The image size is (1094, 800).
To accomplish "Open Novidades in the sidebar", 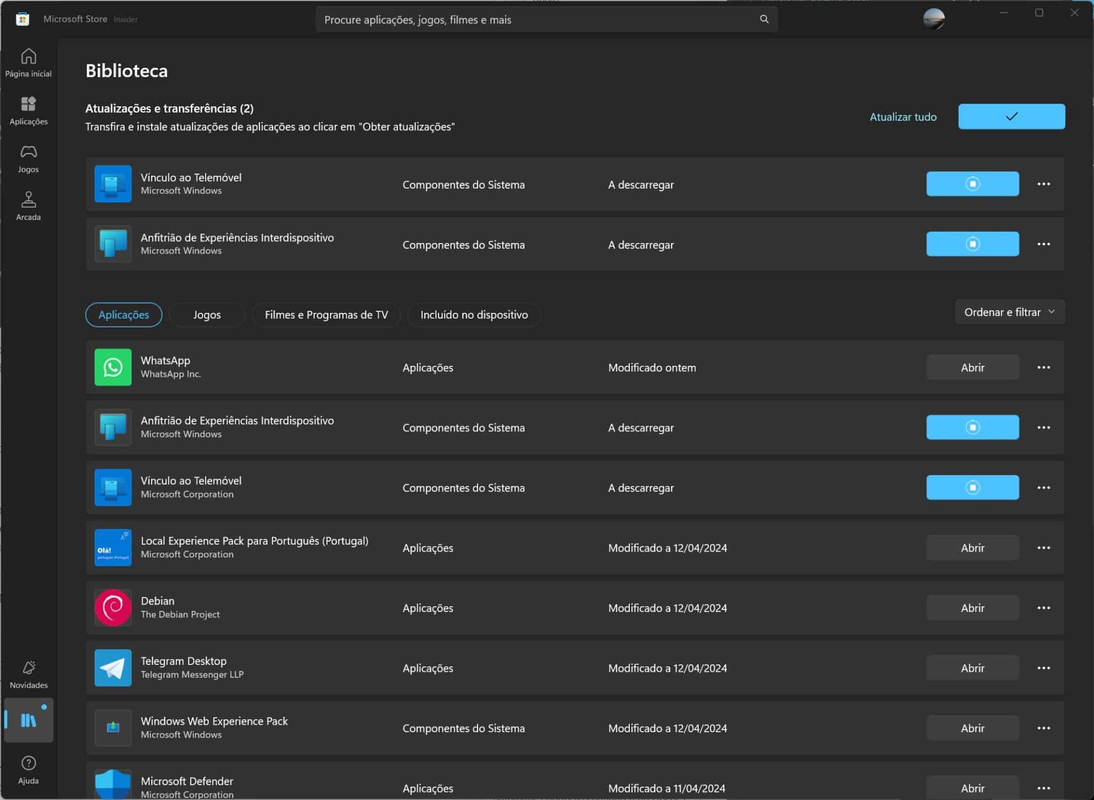I will click(x=28, y=674).
